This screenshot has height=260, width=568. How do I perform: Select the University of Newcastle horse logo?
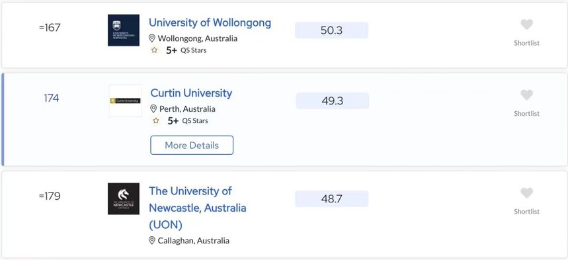pos(124,198)
